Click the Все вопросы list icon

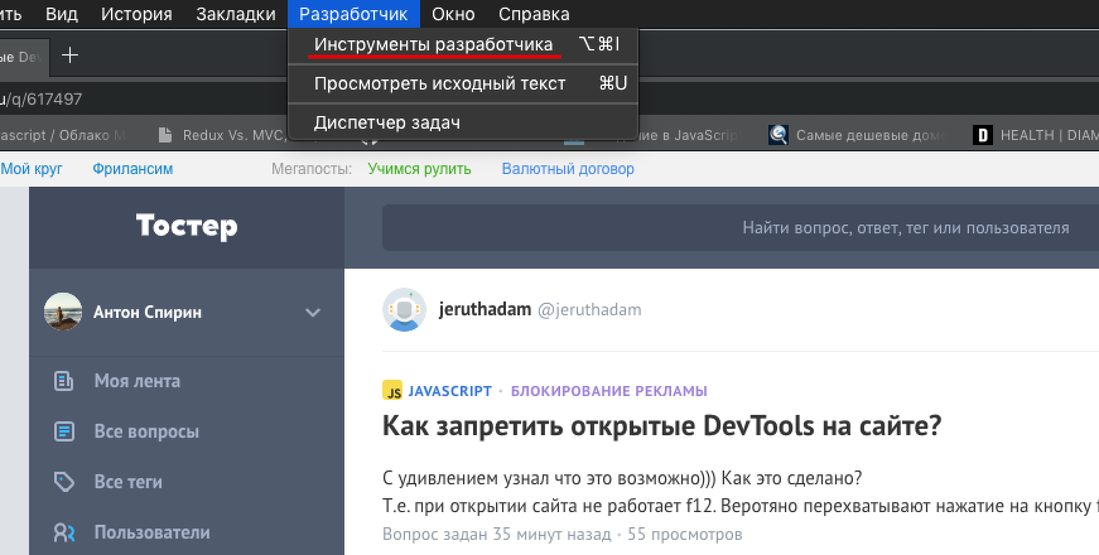click(64, 431)
